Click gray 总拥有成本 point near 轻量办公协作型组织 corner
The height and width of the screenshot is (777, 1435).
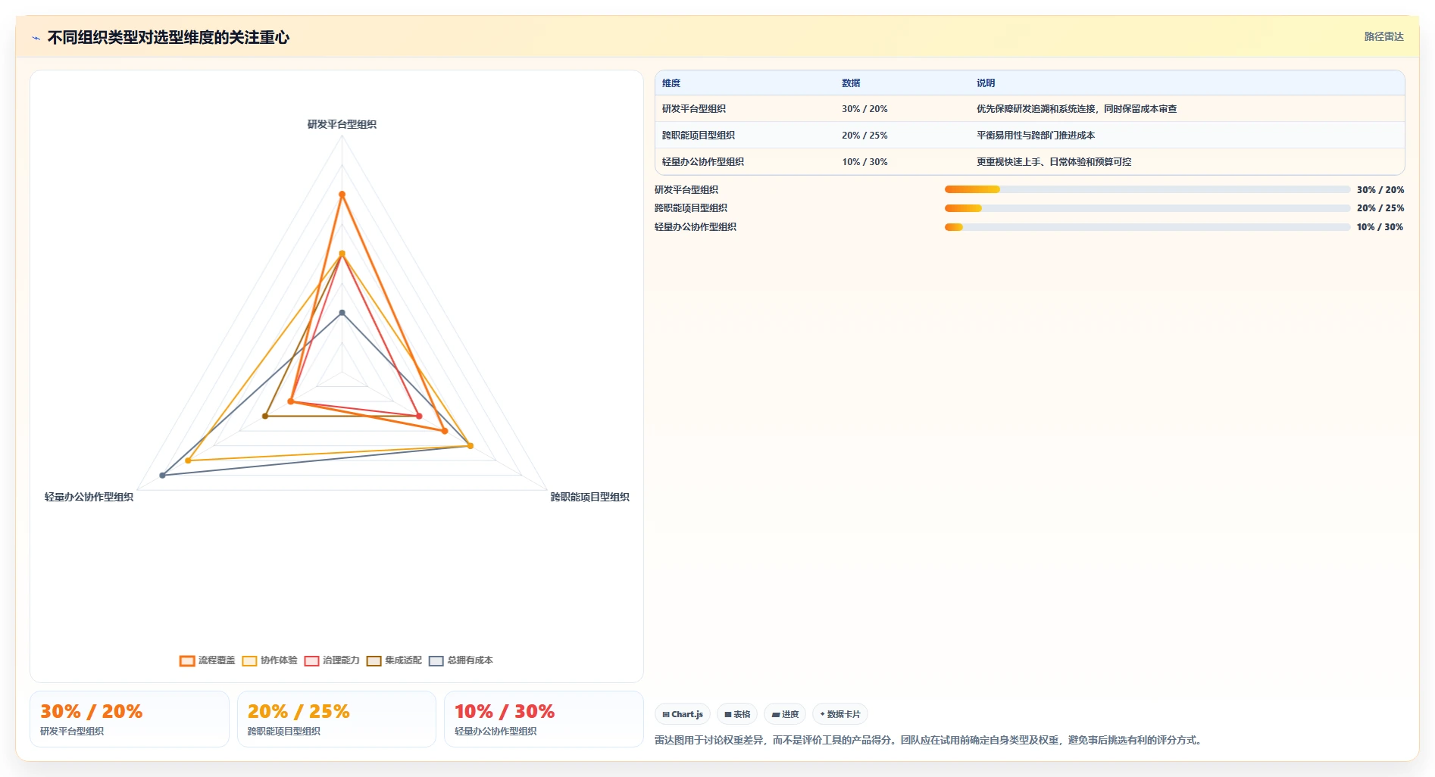point(162,476)
